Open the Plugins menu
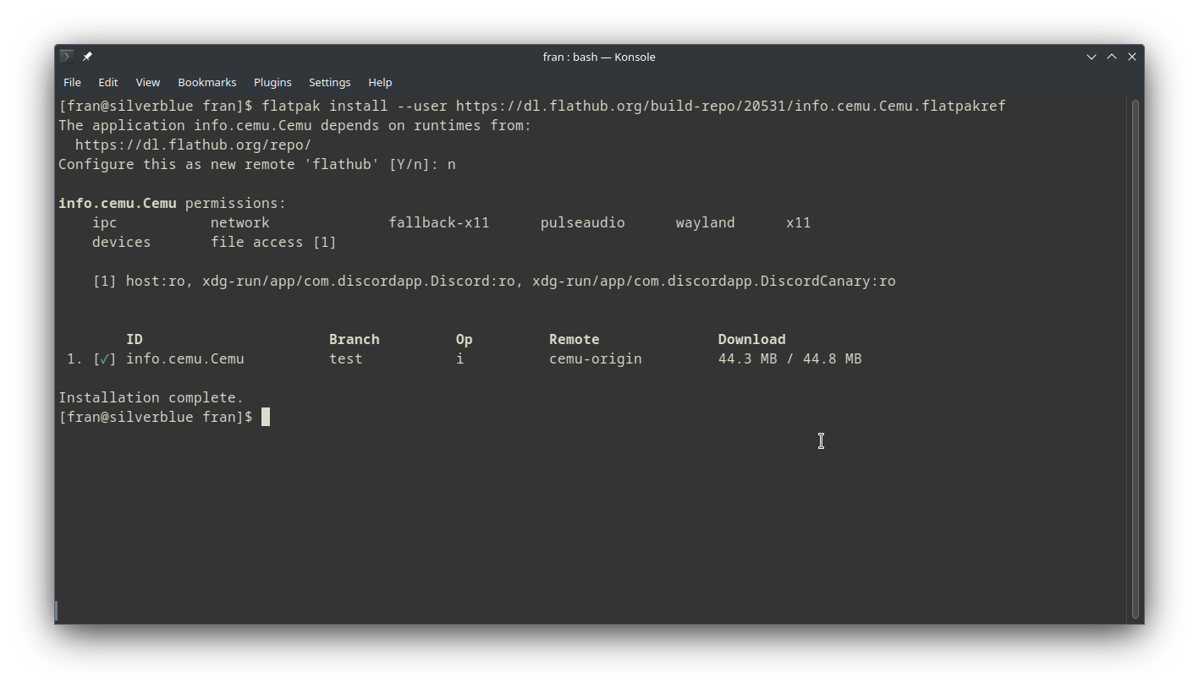This screenshot has height=689, width=1199. (272, 82)
